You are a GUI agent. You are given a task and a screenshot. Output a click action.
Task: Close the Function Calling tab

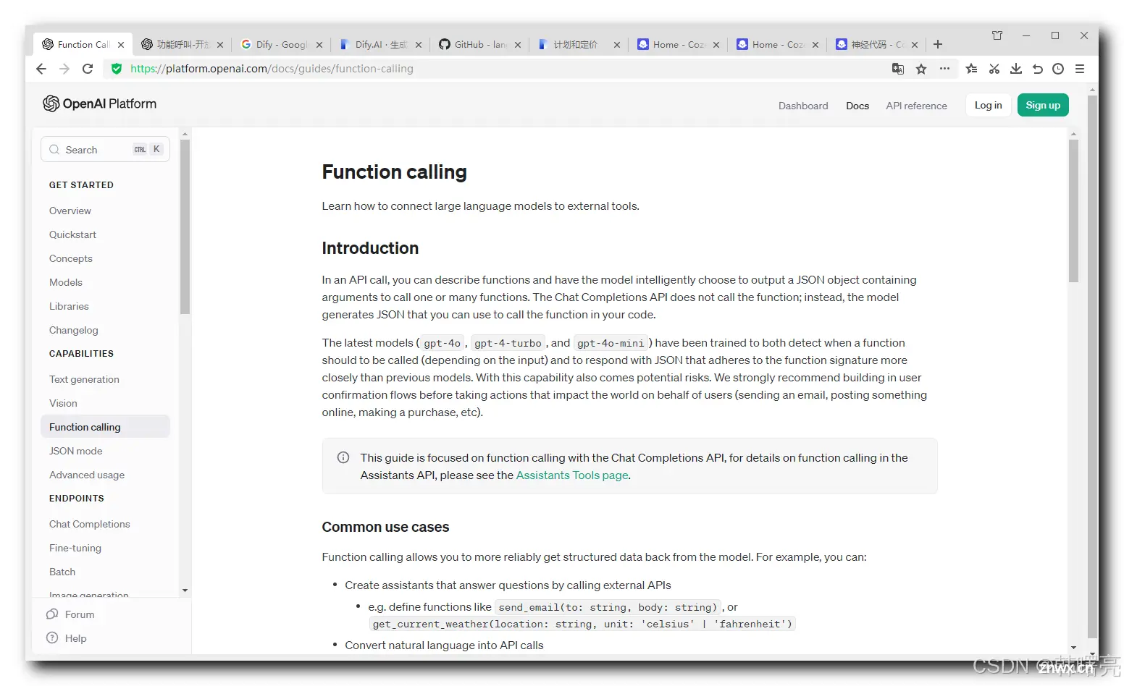coord(121,45)
